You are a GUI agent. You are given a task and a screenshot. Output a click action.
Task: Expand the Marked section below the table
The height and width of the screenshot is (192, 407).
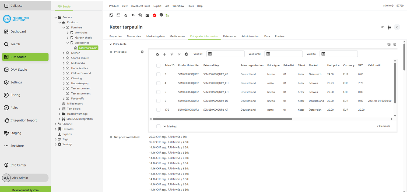164,126
